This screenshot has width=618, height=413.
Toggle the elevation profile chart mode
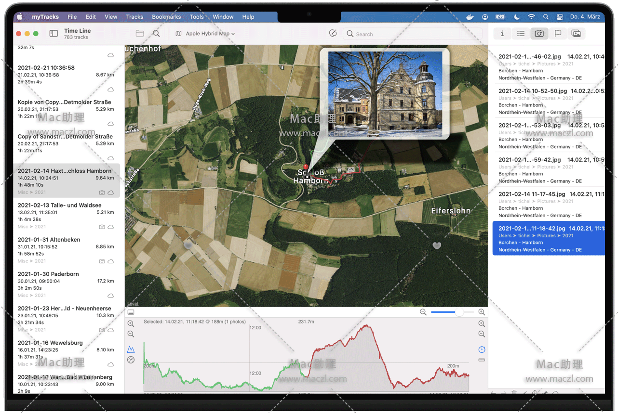pyautogui.click(x=131, y=349)
